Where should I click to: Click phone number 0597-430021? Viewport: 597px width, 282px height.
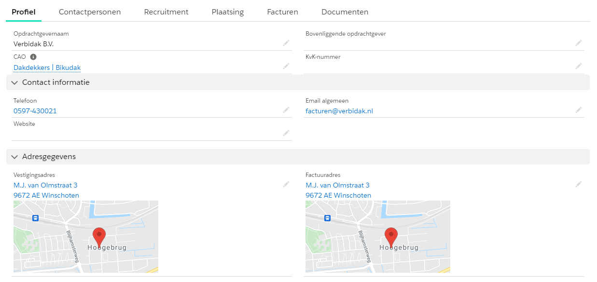(35, 111)
